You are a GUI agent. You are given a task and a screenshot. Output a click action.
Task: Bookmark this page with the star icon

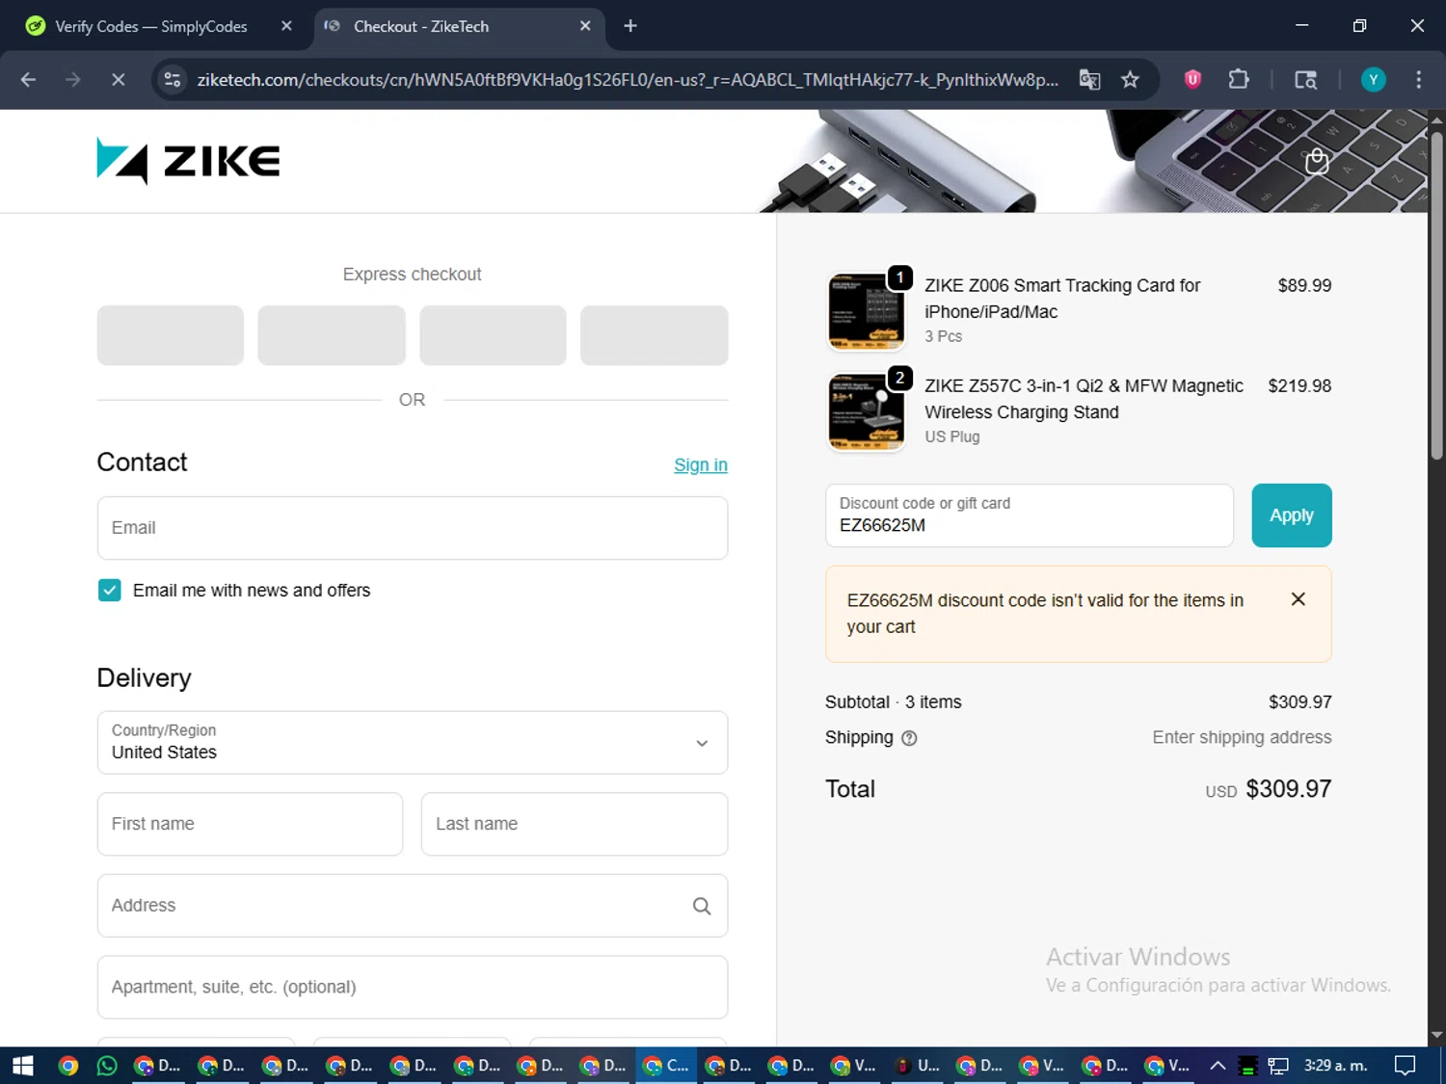pyautogui.click(x=1130, y=80)
